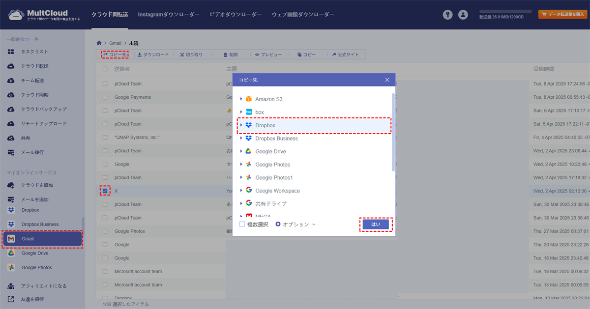Toggle the select-all checkbox in header row
590x309 pixels.
(x=105, y=69)
